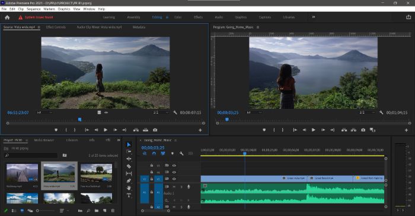This screenshot has height=216, width=415.
Task: Open the Sequence menu
Action: pos(34,9)
